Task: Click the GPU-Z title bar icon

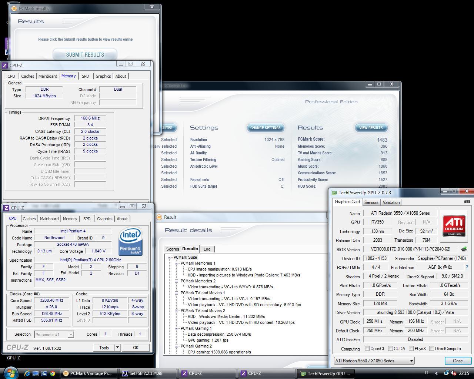Action: pos(334,192)
